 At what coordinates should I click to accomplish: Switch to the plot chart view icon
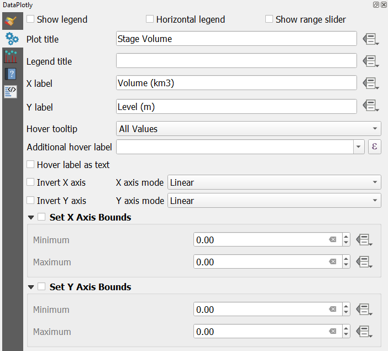(x=11, y=56)
